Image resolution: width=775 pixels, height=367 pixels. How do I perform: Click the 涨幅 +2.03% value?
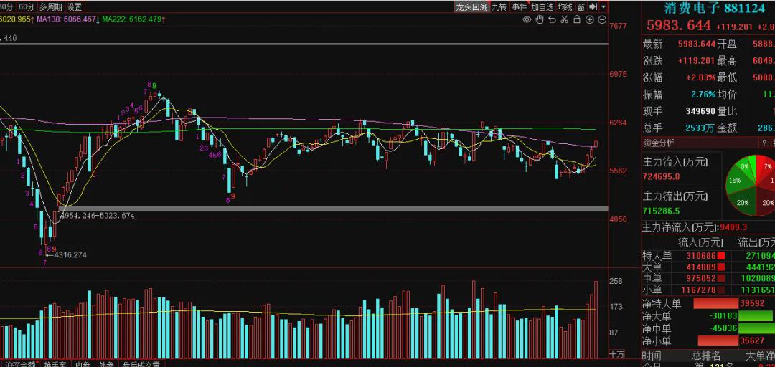(x=700, y=77)
